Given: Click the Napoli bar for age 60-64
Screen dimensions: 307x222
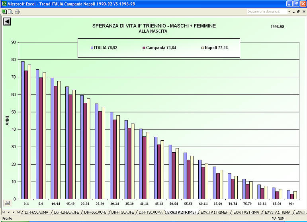Looking at the screenshot, I should tap(206, 181).
